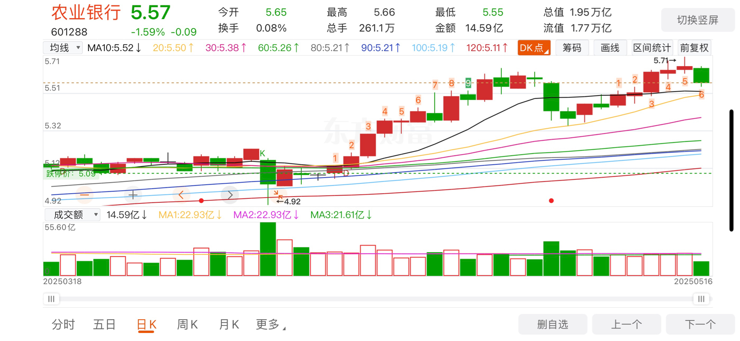Tap the MA10:5.52 moving average label
The width and height of the screenshot is (740, 341).
(x=114, y=48)
